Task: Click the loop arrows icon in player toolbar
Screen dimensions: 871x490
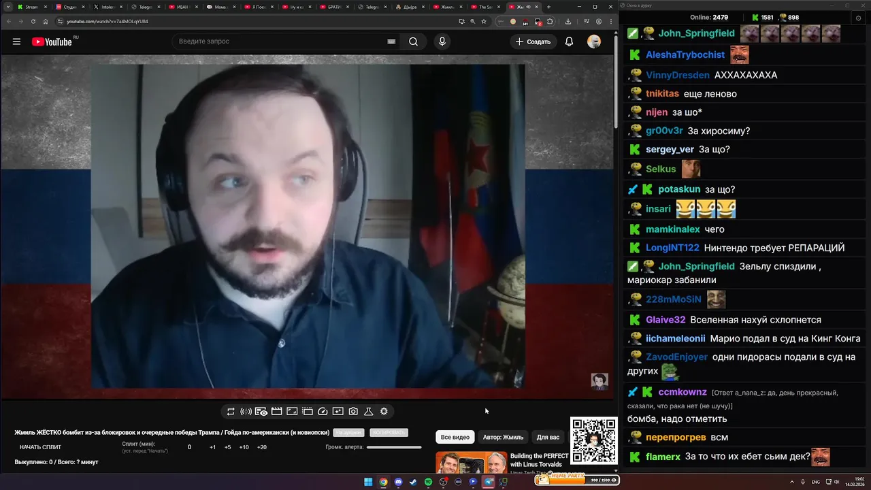Action: tap(231, 411)
